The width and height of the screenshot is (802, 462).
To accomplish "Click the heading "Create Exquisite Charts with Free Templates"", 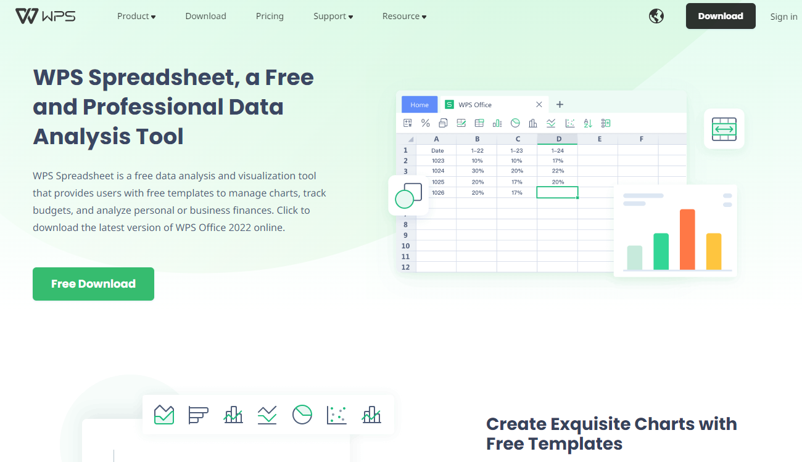I will click(611, 434).
